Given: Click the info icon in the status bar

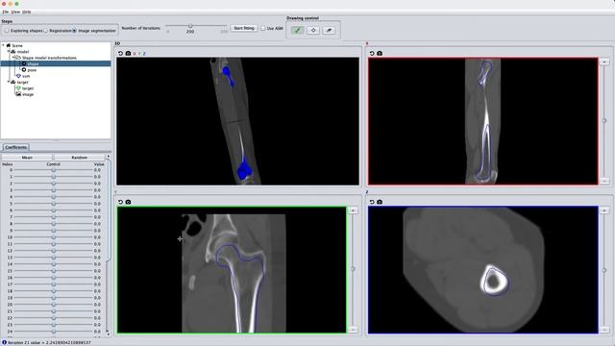Looking at the screenshot, I should click(x=4, y=342).
